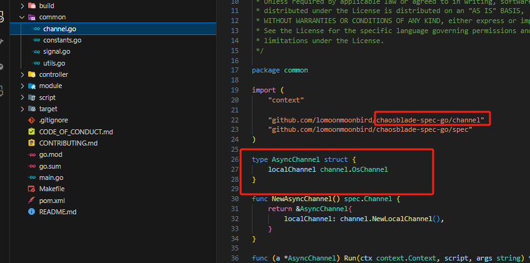This screenshot has height=263, width=530.
Task: Open signal.go file
Action: point(57,52)
